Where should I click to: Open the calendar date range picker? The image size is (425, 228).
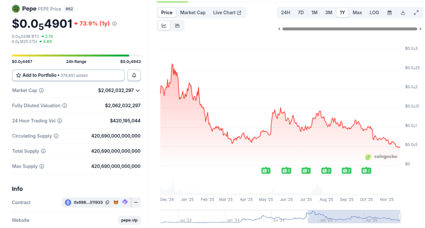point(389,12)
